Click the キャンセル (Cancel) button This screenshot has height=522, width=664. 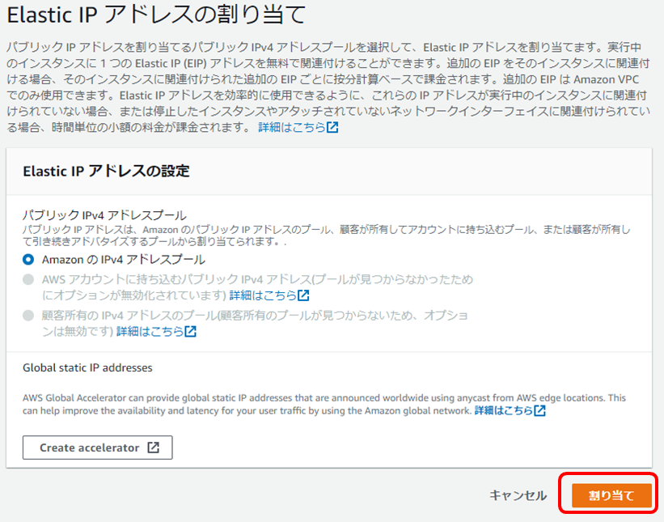[518, 495]
